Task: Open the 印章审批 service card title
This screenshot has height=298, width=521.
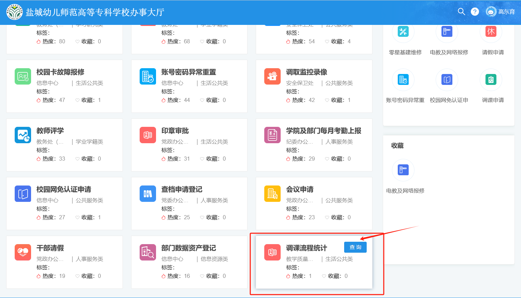Action: click(x=175, y=131)
